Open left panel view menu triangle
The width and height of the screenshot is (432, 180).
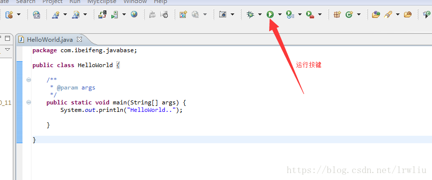click(7, 49)
